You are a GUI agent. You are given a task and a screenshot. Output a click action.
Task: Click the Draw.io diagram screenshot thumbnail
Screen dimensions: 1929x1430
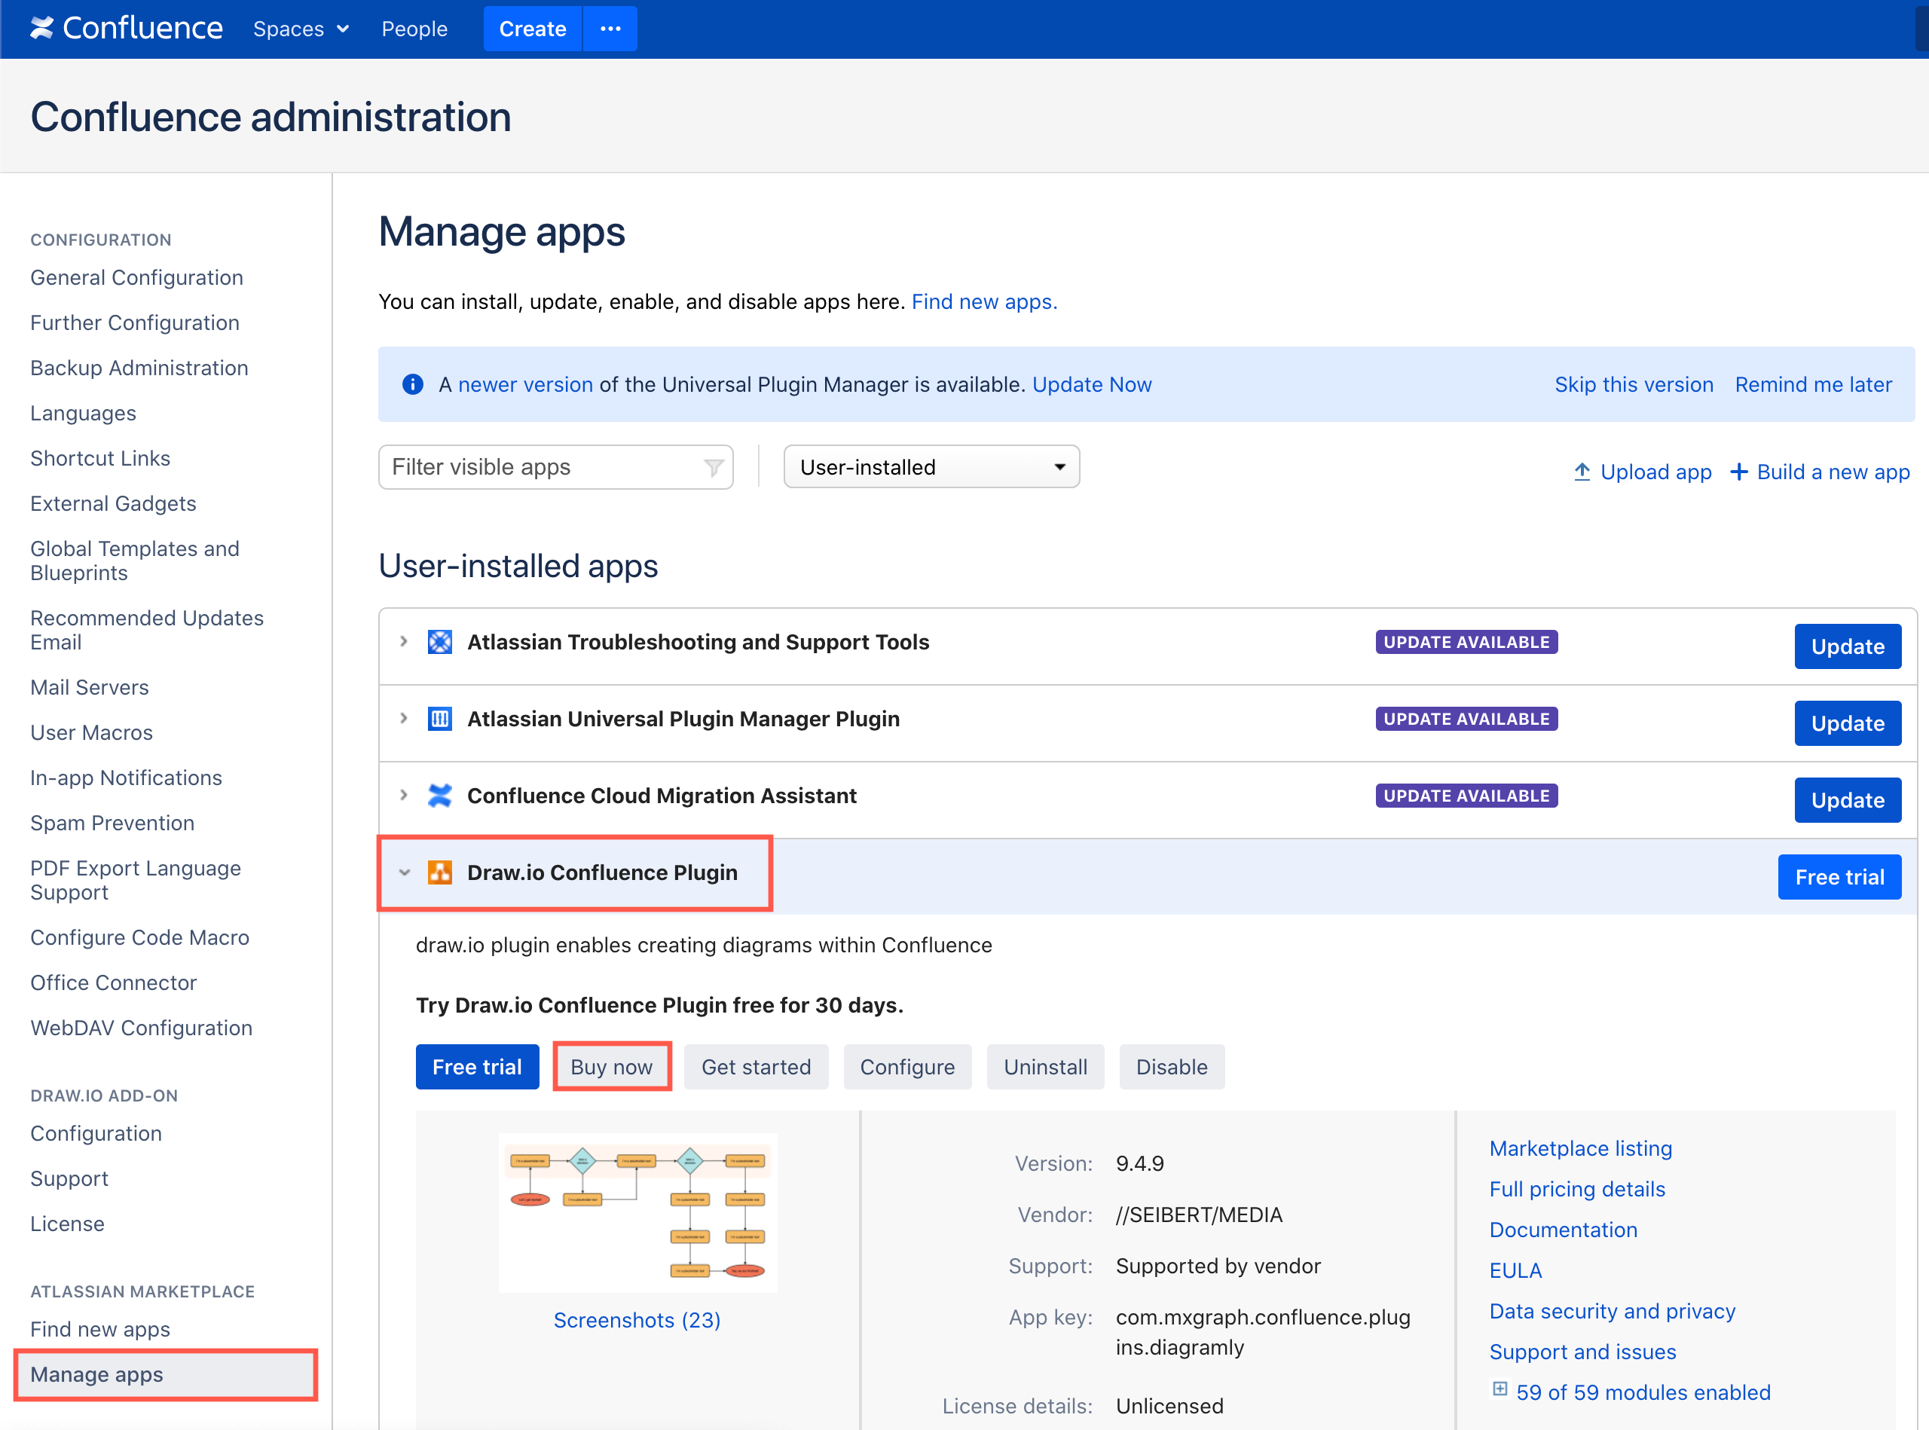tap(637, 1212)
